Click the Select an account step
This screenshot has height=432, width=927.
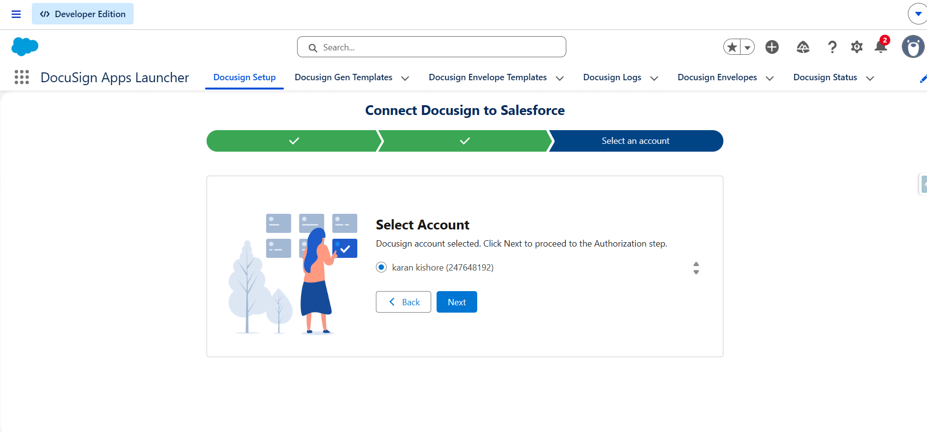[636, 141]
